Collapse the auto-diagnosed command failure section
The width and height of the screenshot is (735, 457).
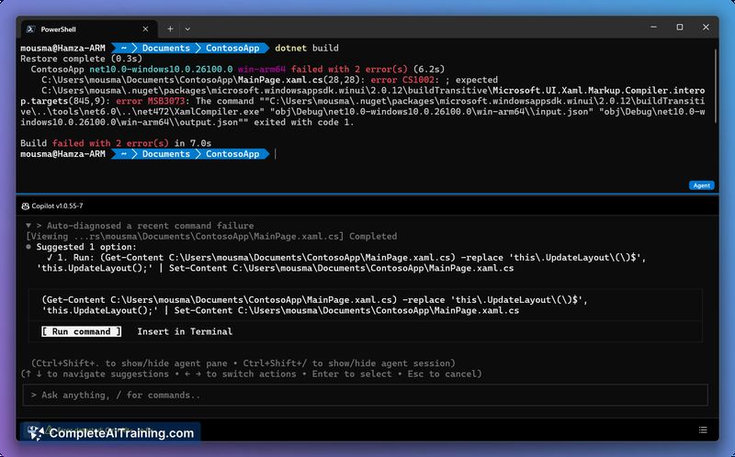click(x=28, y=226)
